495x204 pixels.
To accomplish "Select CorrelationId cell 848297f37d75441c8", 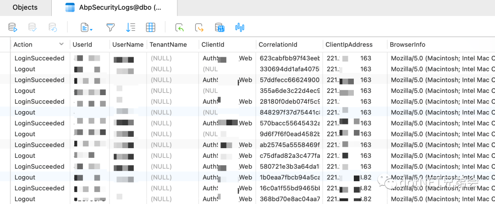I will pyautogui.click(x=290, y=113).
